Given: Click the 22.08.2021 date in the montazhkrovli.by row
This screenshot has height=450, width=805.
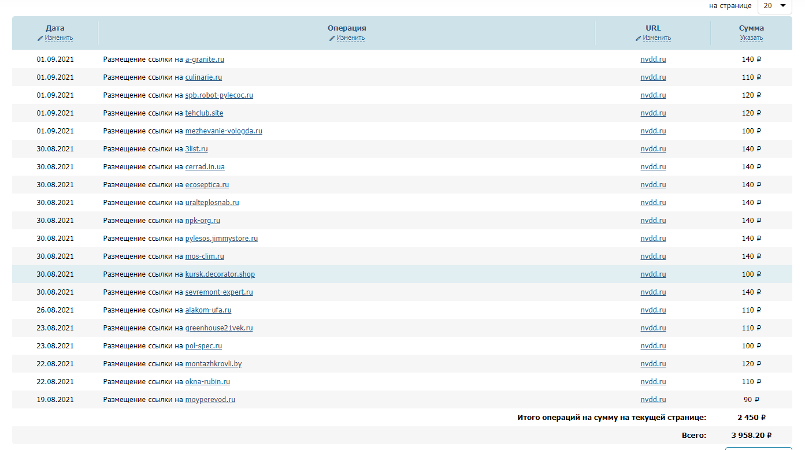Looking at the screenshot, I should coord(55,364).
